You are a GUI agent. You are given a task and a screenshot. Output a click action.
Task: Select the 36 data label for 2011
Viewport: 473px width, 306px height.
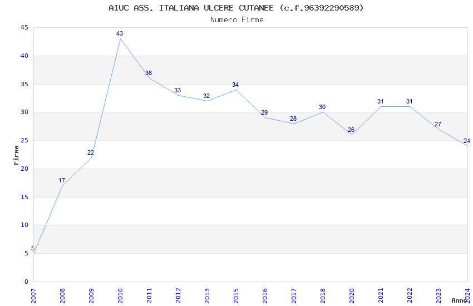[x=149, y=73]
